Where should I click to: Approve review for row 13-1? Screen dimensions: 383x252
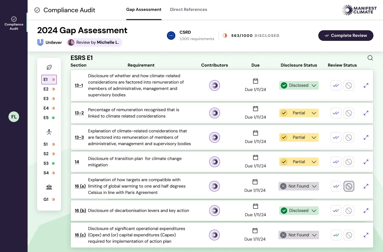pos(336,85)
